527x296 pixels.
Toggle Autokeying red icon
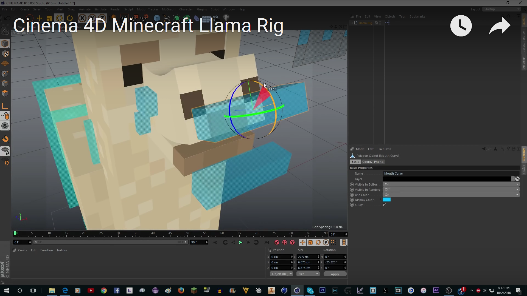click(285, 242)
